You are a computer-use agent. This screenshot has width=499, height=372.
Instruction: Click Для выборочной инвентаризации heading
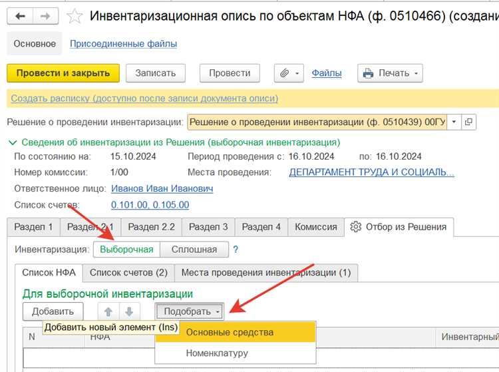pos(108,293)
